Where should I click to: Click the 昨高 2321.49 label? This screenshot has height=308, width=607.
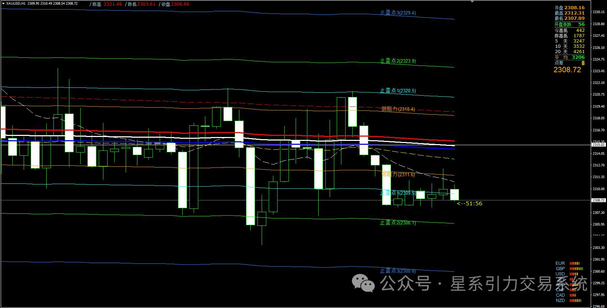click(x=107, y=4)
